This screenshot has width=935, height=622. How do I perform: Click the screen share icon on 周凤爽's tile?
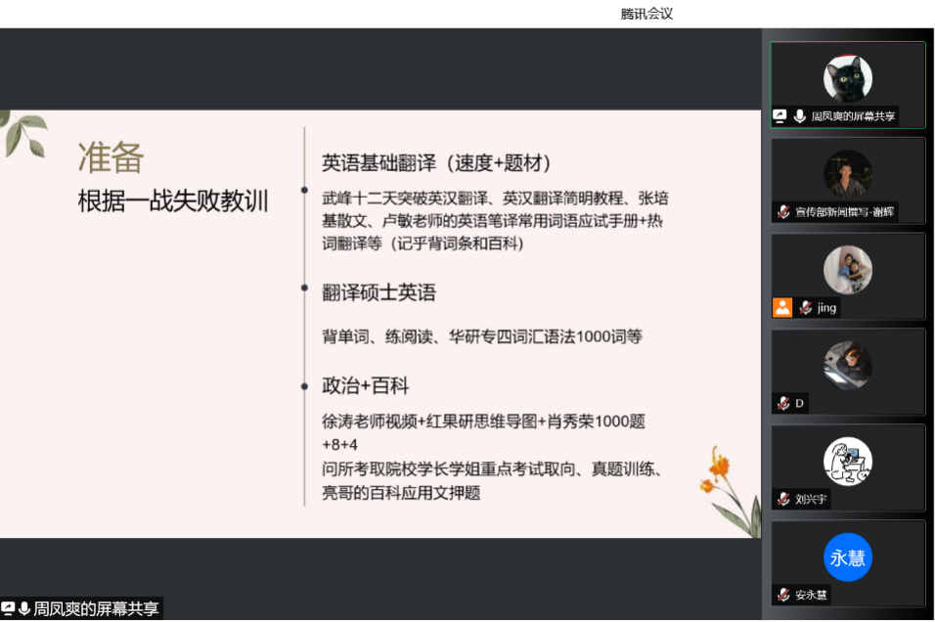pos(780,115)
